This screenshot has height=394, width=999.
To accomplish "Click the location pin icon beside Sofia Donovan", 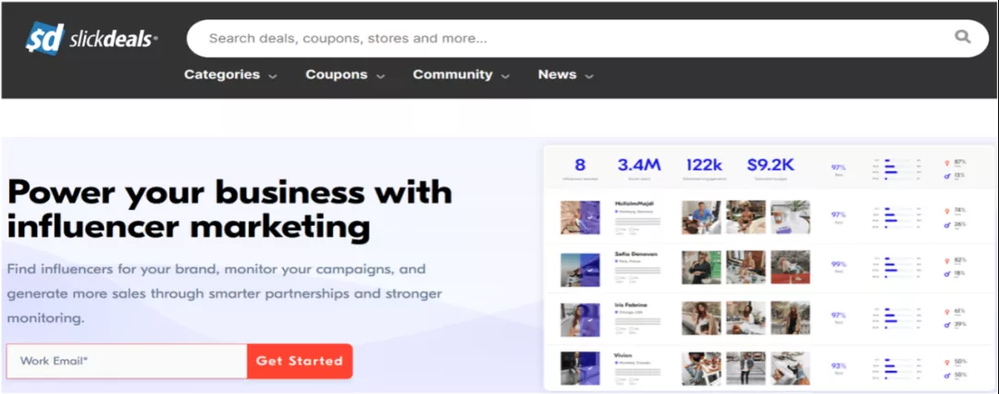I will [x=617, y=262].
